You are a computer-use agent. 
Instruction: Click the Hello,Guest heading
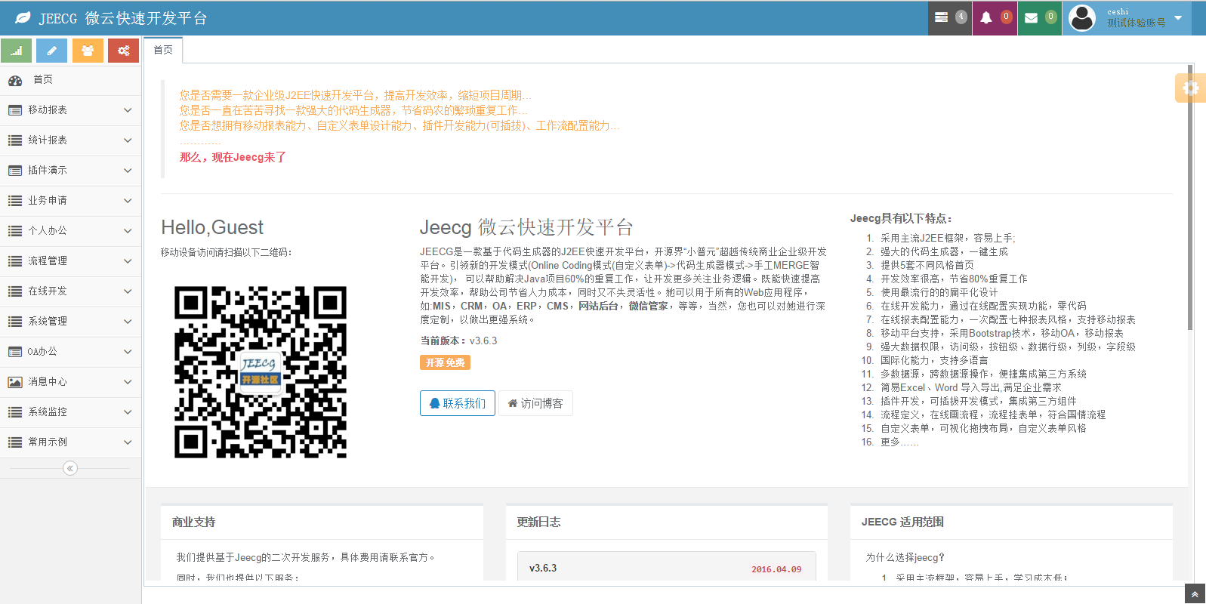[x=212, y=227]
